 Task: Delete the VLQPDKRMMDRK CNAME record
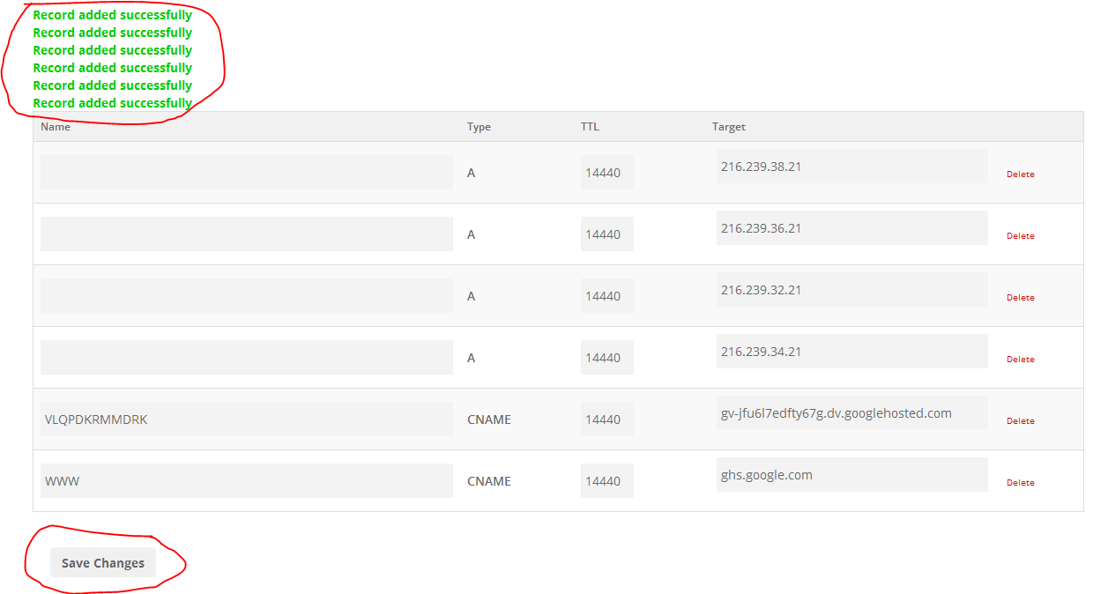(x=1020, y=421)
